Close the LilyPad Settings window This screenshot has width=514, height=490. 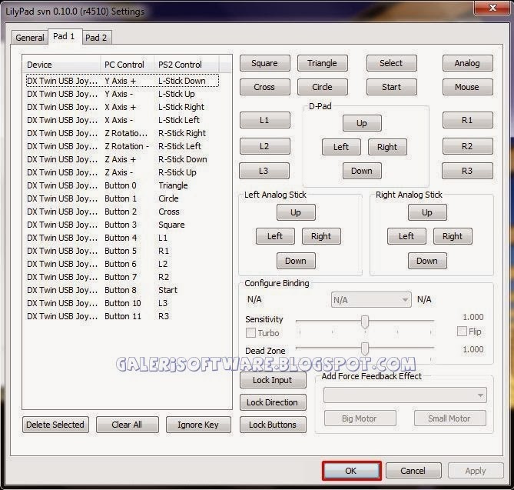(492, 7)
